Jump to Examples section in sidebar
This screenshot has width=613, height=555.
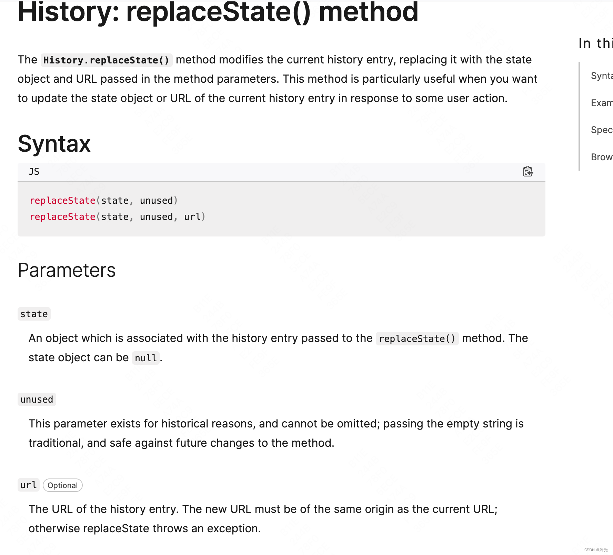click(602, 103)
